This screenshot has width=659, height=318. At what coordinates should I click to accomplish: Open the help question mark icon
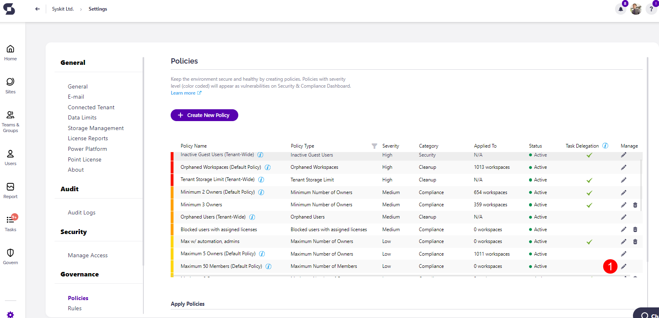(651, 9)
